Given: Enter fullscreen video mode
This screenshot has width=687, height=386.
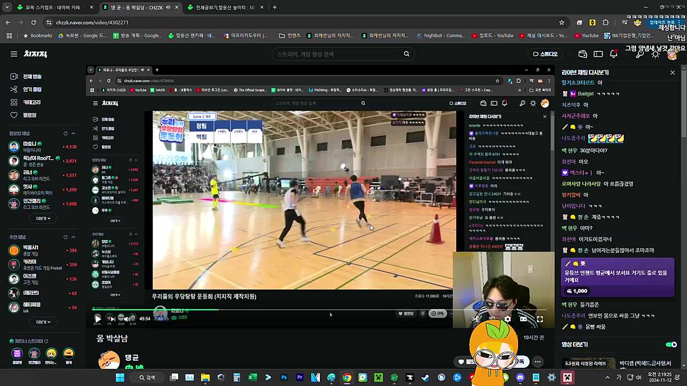Looking at the screenshot, I should 539,319.
